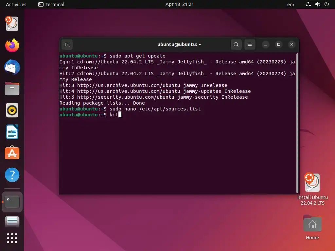Click the 'Reading package lists... Done' line
Screen dimensions: 335x251
(x=102, y=103)
